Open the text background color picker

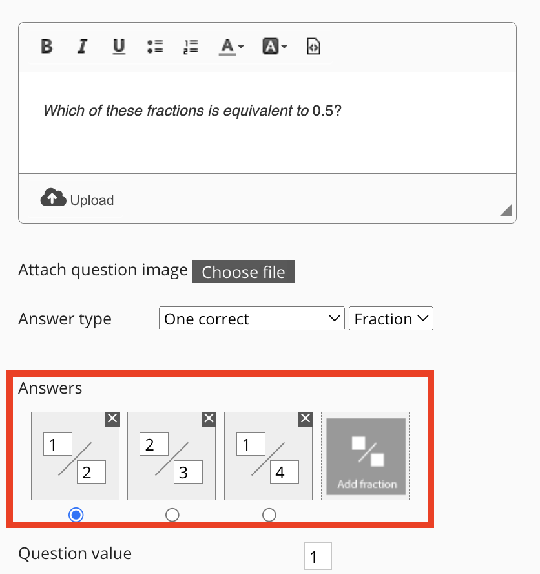click(275, 47)
